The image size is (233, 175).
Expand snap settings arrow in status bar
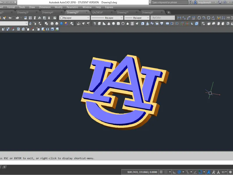coord(170,172)
